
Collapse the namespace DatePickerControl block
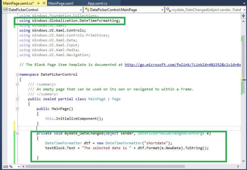pos(17,75)
